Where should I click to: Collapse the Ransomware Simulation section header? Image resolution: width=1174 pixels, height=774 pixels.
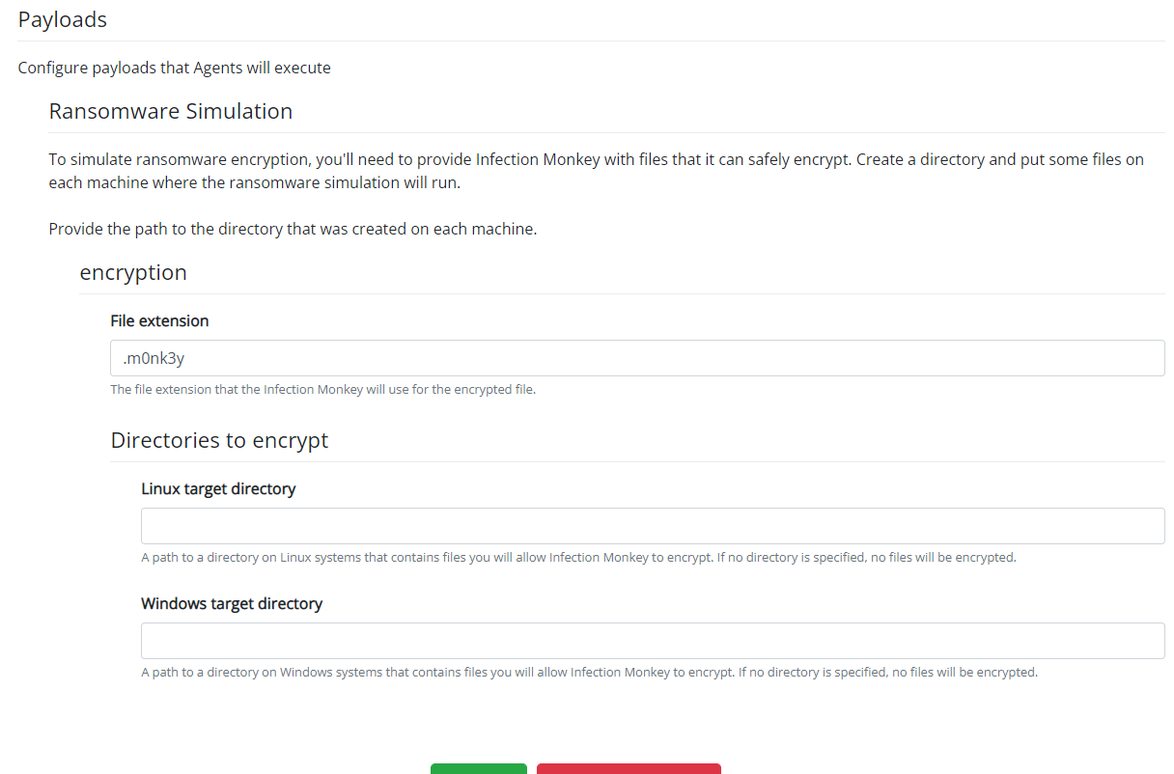(x=171, y=111)
